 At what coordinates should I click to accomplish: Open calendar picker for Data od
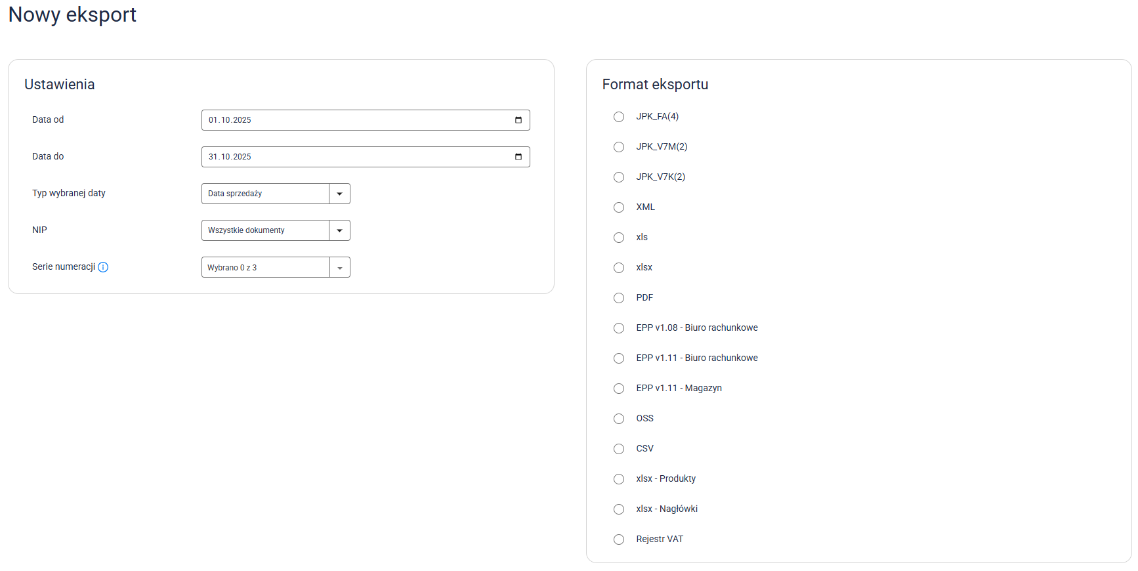[x=518, y=120]
